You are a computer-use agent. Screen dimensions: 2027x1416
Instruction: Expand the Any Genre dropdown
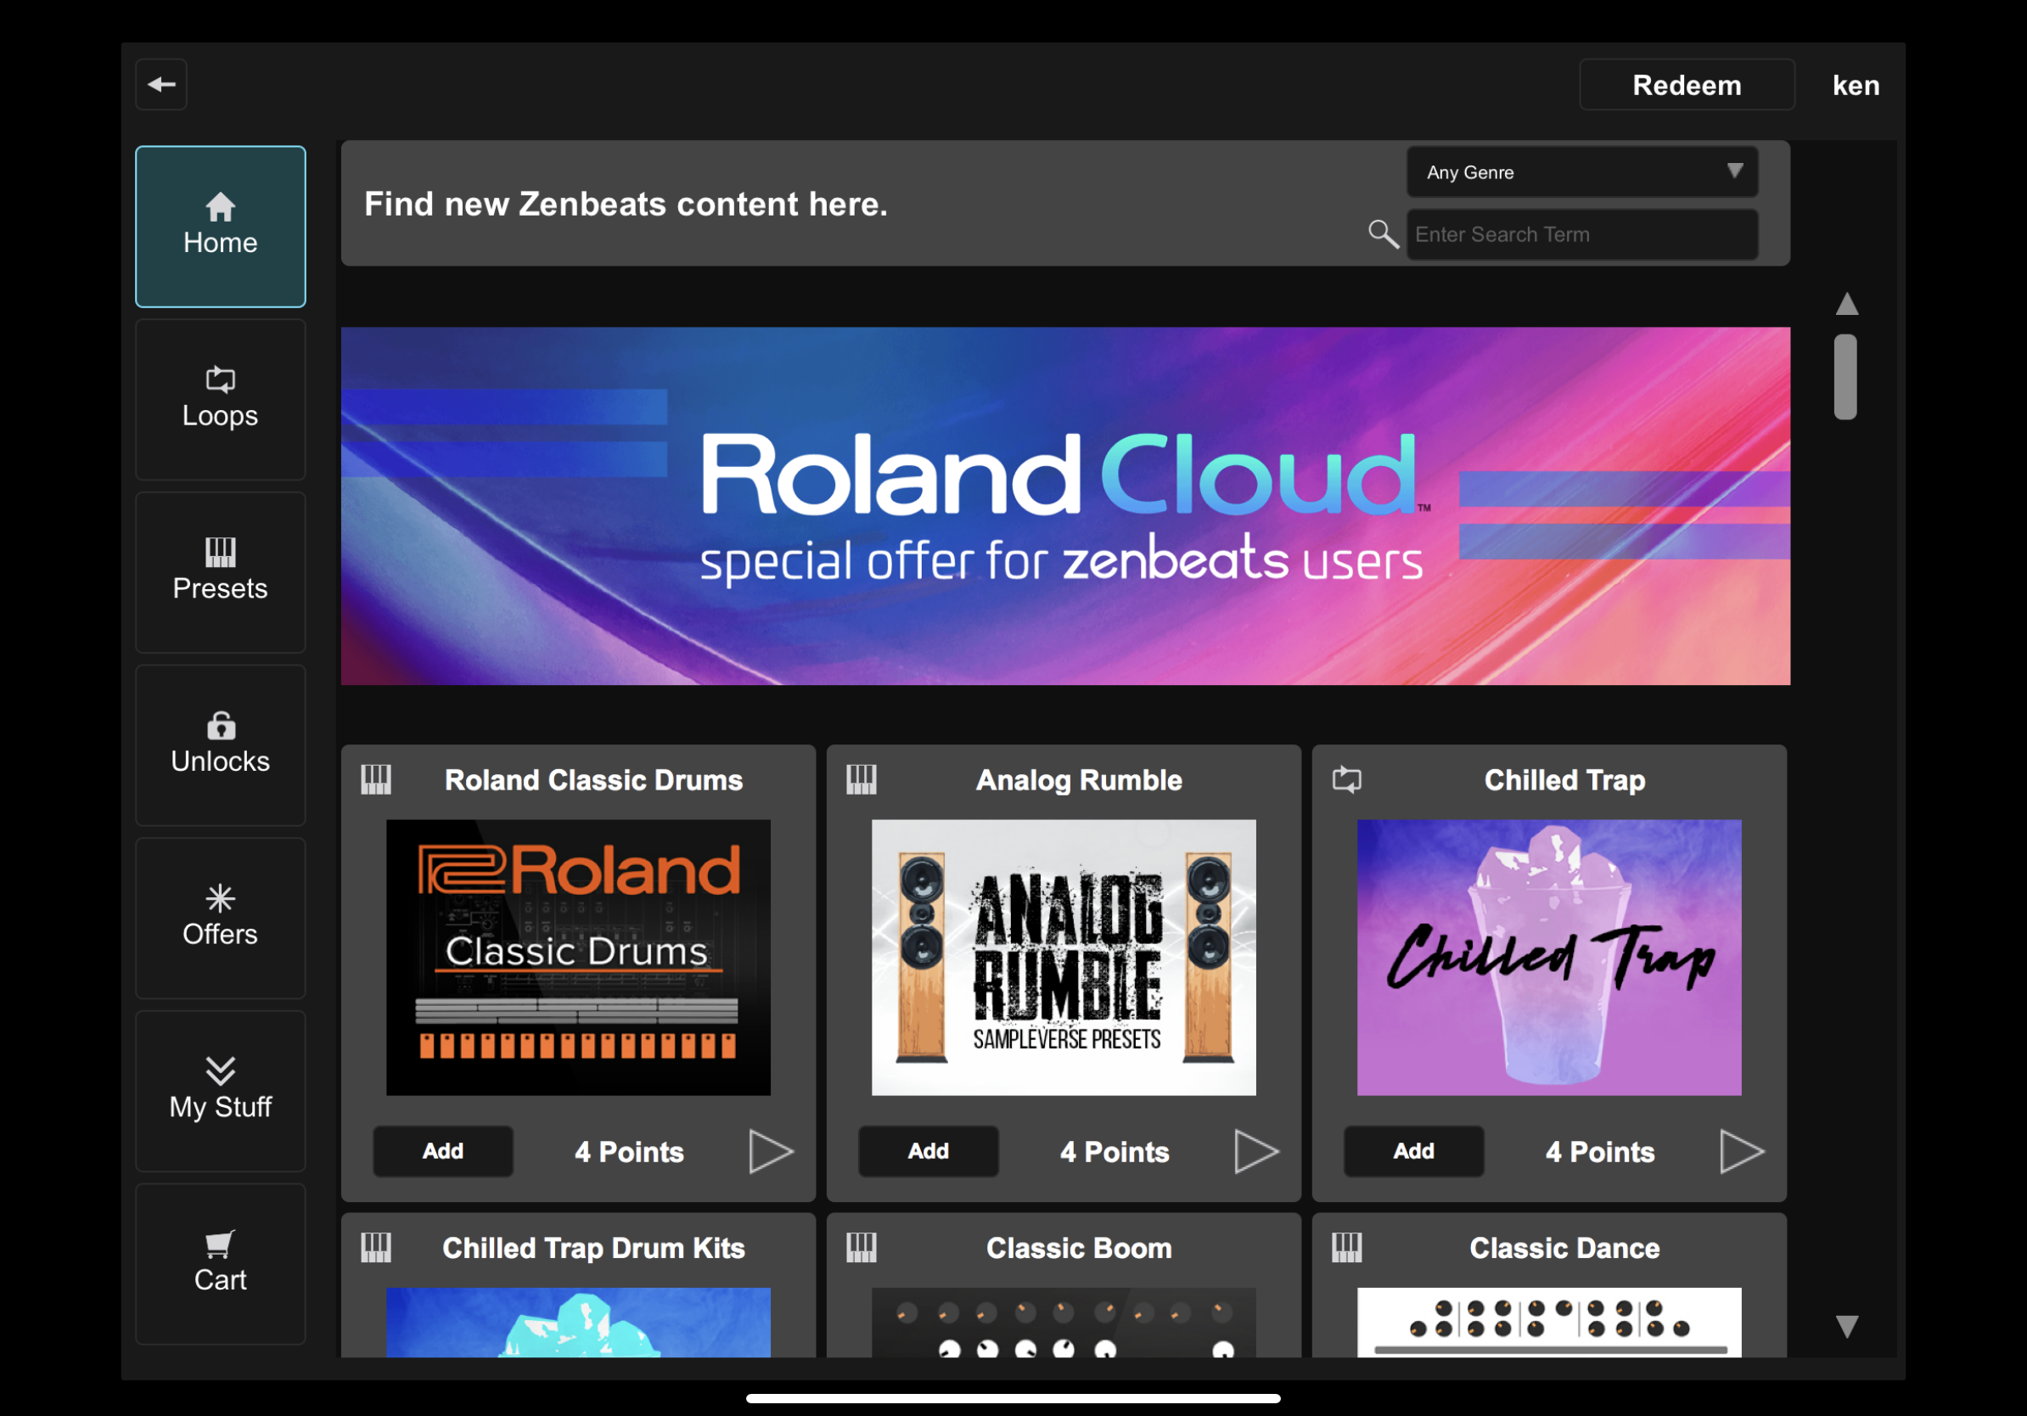tap(1582, 172)
